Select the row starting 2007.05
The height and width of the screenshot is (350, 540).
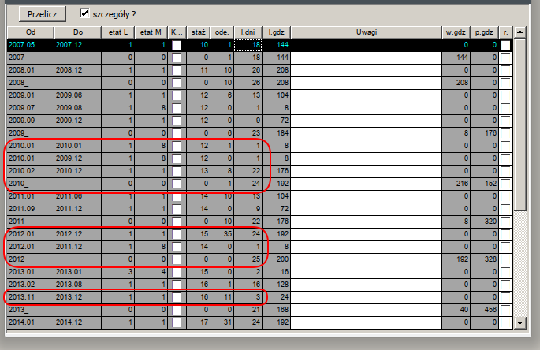click(x=30, y=46)
